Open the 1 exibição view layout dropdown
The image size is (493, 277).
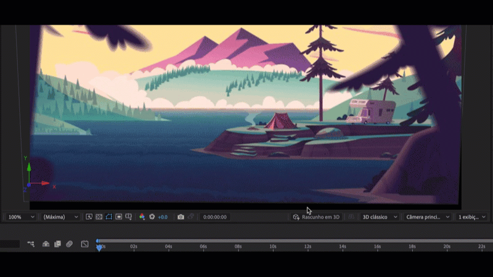(x=472, y=217)
